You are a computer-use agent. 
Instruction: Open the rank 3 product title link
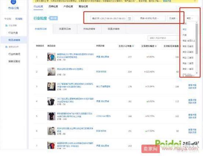75,85
